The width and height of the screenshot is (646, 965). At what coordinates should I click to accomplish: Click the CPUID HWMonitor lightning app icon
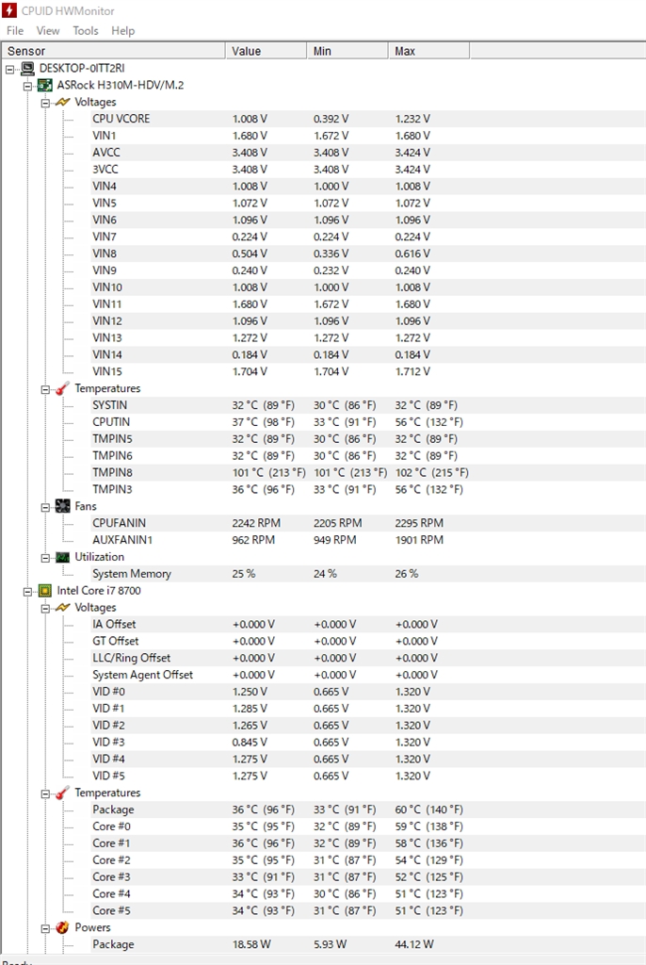pos(9,10)
